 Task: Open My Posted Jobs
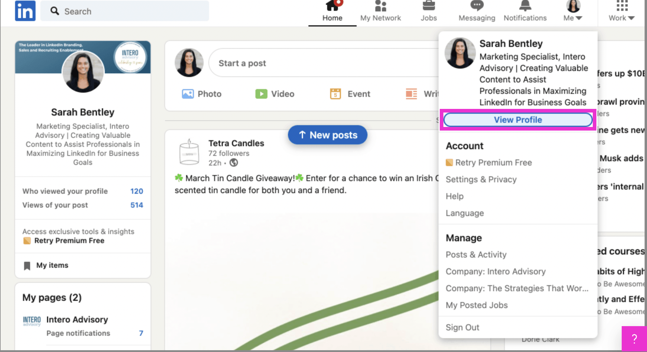click(477, 305)
